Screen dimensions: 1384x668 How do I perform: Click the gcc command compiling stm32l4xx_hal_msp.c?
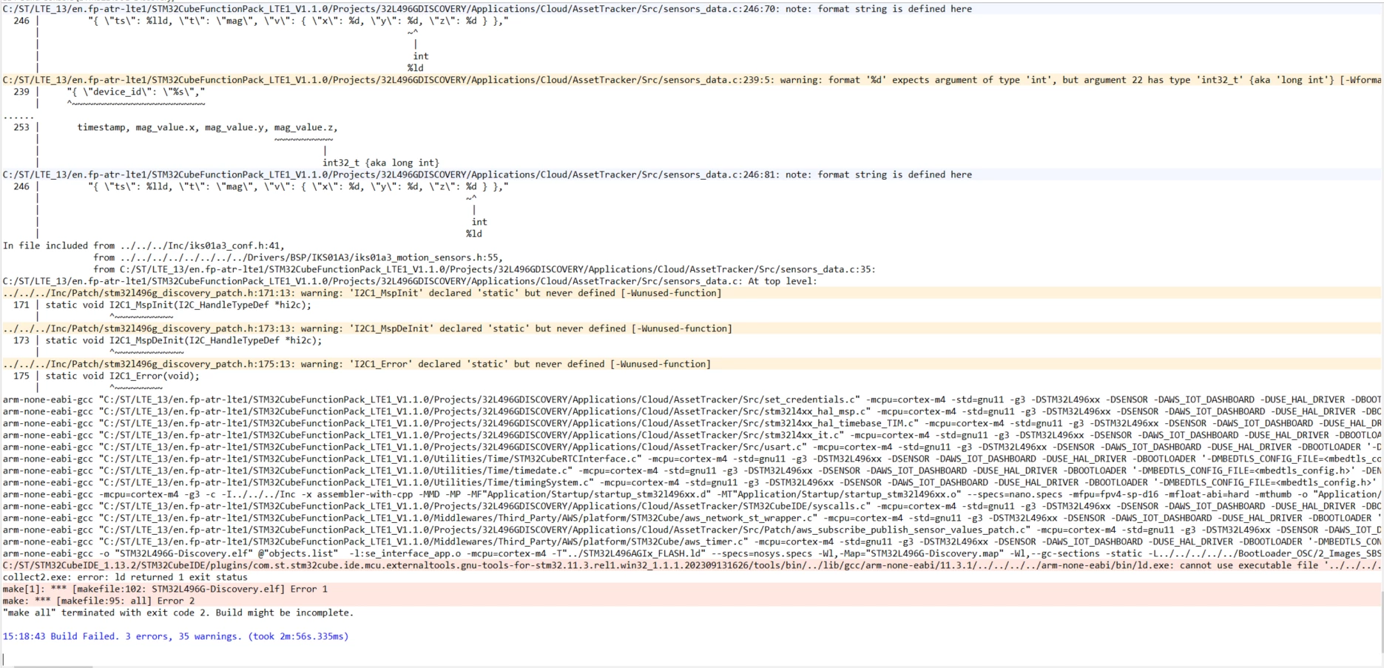692,411
